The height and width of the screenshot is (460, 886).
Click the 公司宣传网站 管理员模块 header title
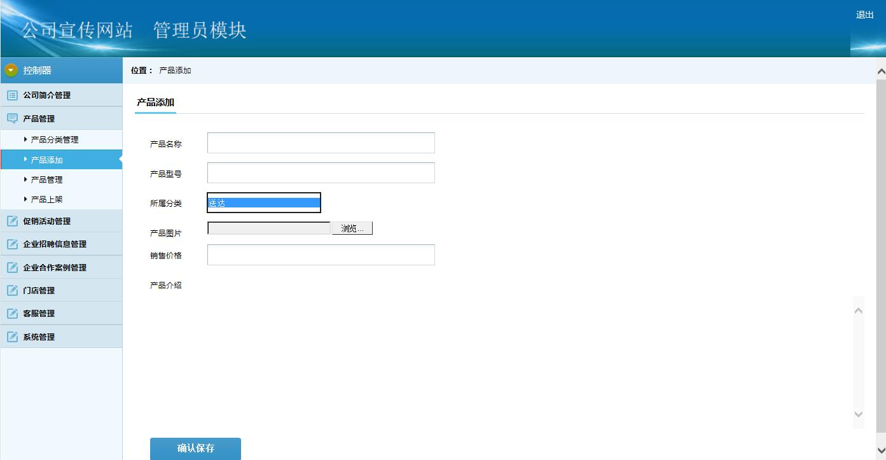click(134, 30)
